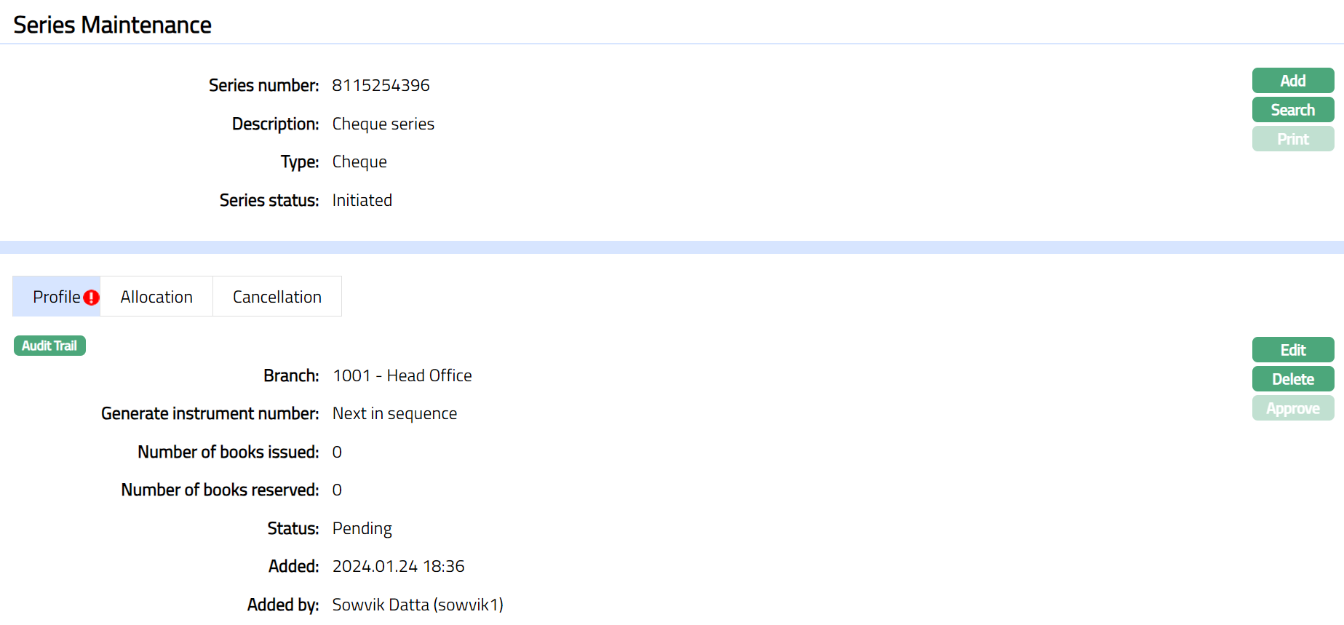
Task: Click the 'Pending' status value
Action: point(362,529)
